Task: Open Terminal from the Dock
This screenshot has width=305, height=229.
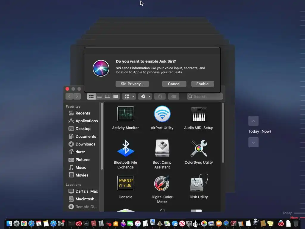Action: (x=71, y=223)
